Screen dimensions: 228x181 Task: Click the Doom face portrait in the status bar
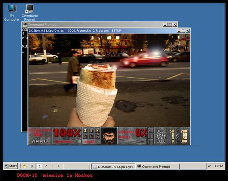pos(109,136)
